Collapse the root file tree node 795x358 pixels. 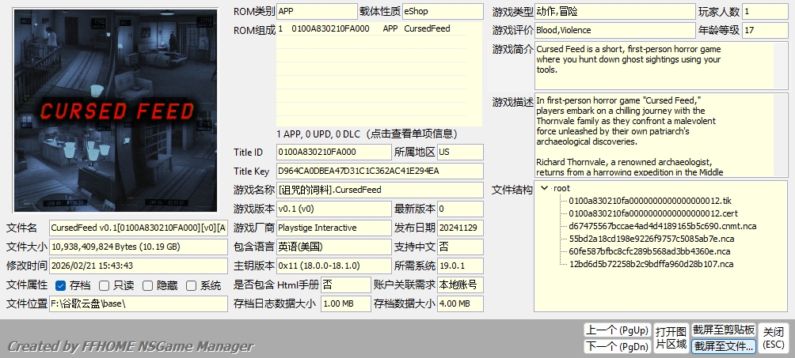[x=544, y=189]
